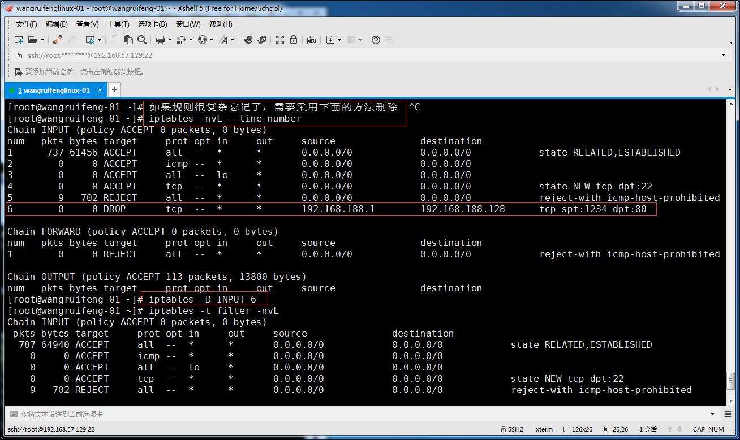Expand the Print dropdown arrow
The image size is (740, 440).
(x=170, y=40)
